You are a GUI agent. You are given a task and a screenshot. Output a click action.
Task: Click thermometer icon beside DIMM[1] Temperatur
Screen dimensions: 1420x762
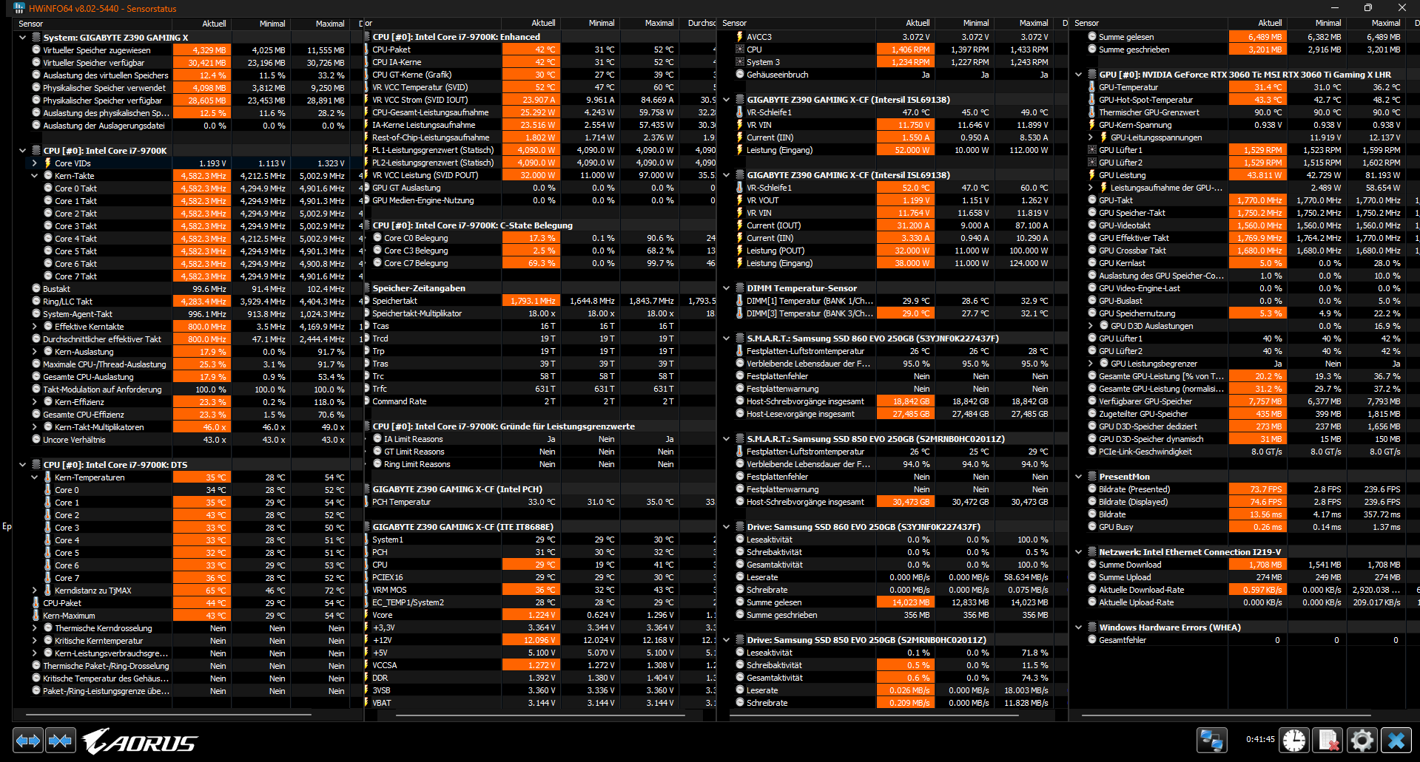[x=740, y=301]
